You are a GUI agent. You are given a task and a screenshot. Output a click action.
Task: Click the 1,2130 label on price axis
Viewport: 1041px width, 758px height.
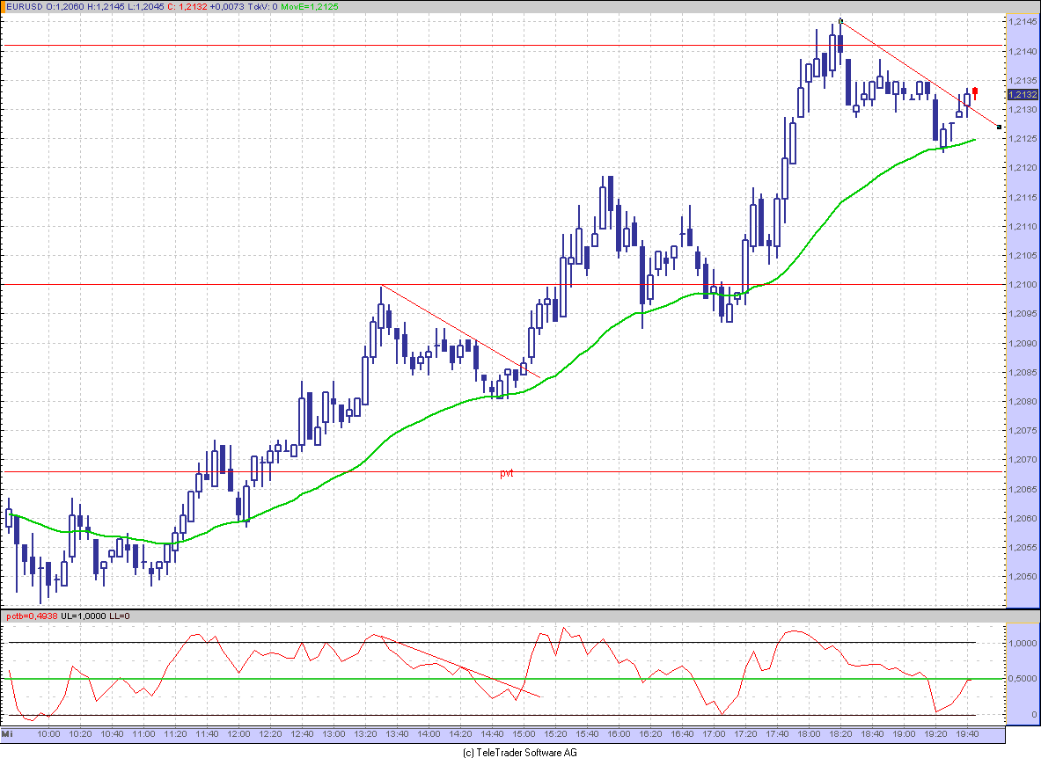point(1023,109)
